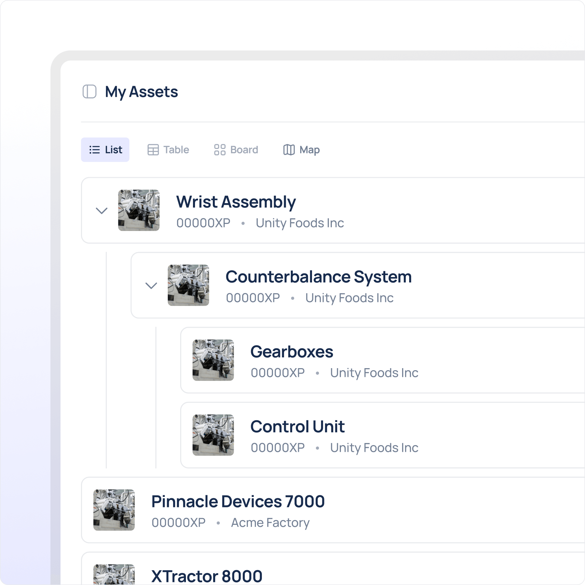This screenshot has width=585, height=585.
Task: Click Unity Foods Inc under Control Unit
Action: click(x=374, y=448)
